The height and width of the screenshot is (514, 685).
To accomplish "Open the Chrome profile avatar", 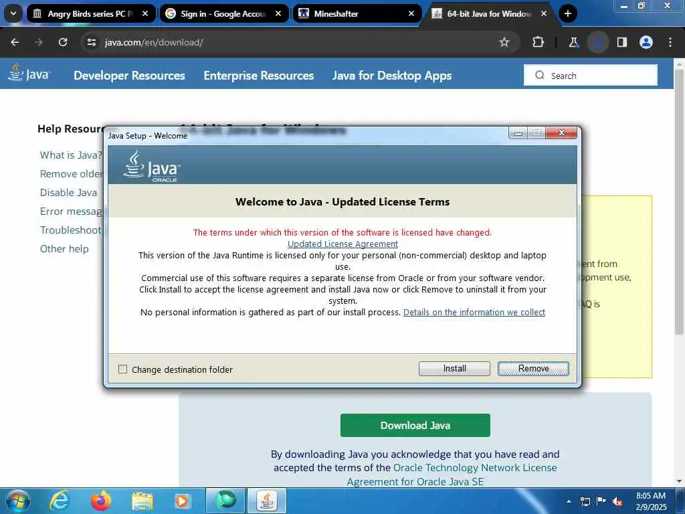I will point(646,42).
